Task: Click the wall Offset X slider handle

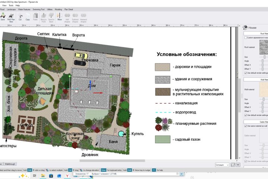Action: (x=263, y=107)
